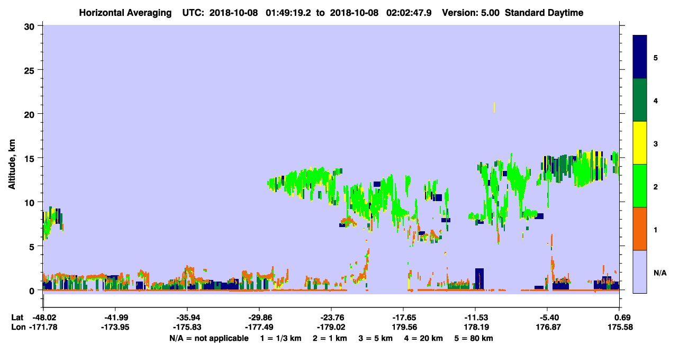
Task: Click latitude value -17.65
Action: pos(403,318)
